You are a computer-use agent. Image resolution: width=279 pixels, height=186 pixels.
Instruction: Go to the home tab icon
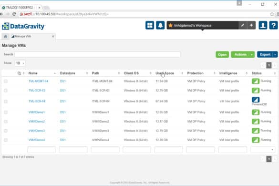point(6,36)
